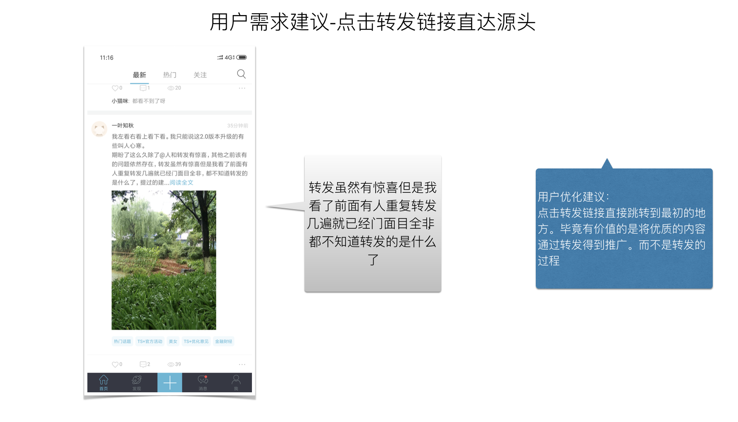Open the ... more options on 一叶知秋's post
Image resolution: width=738 pixels, height=422 pixels.
[242, 364]
